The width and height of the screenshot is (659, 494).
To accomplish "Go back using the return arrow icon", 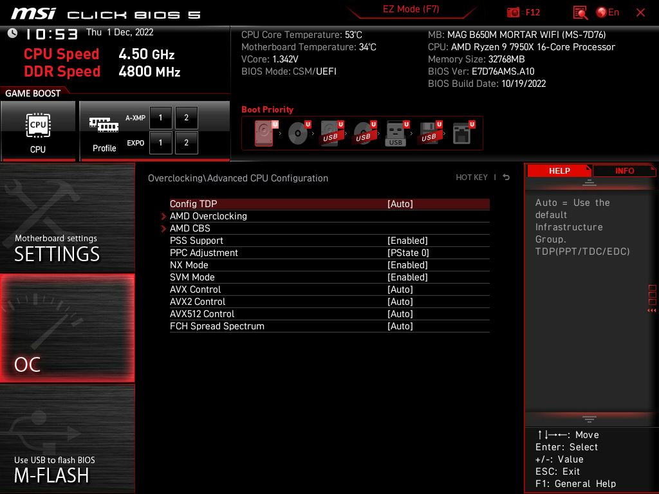I will pos(506,178).
